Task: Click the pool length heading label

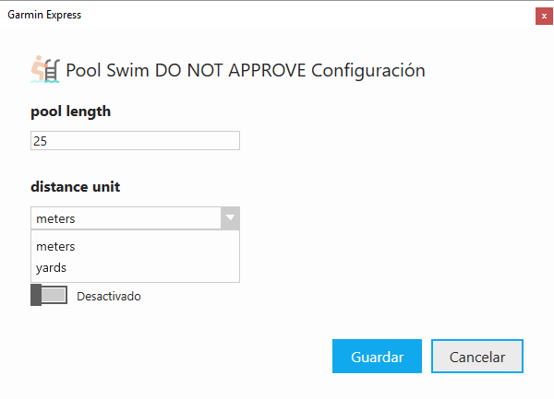Action: 71,111
